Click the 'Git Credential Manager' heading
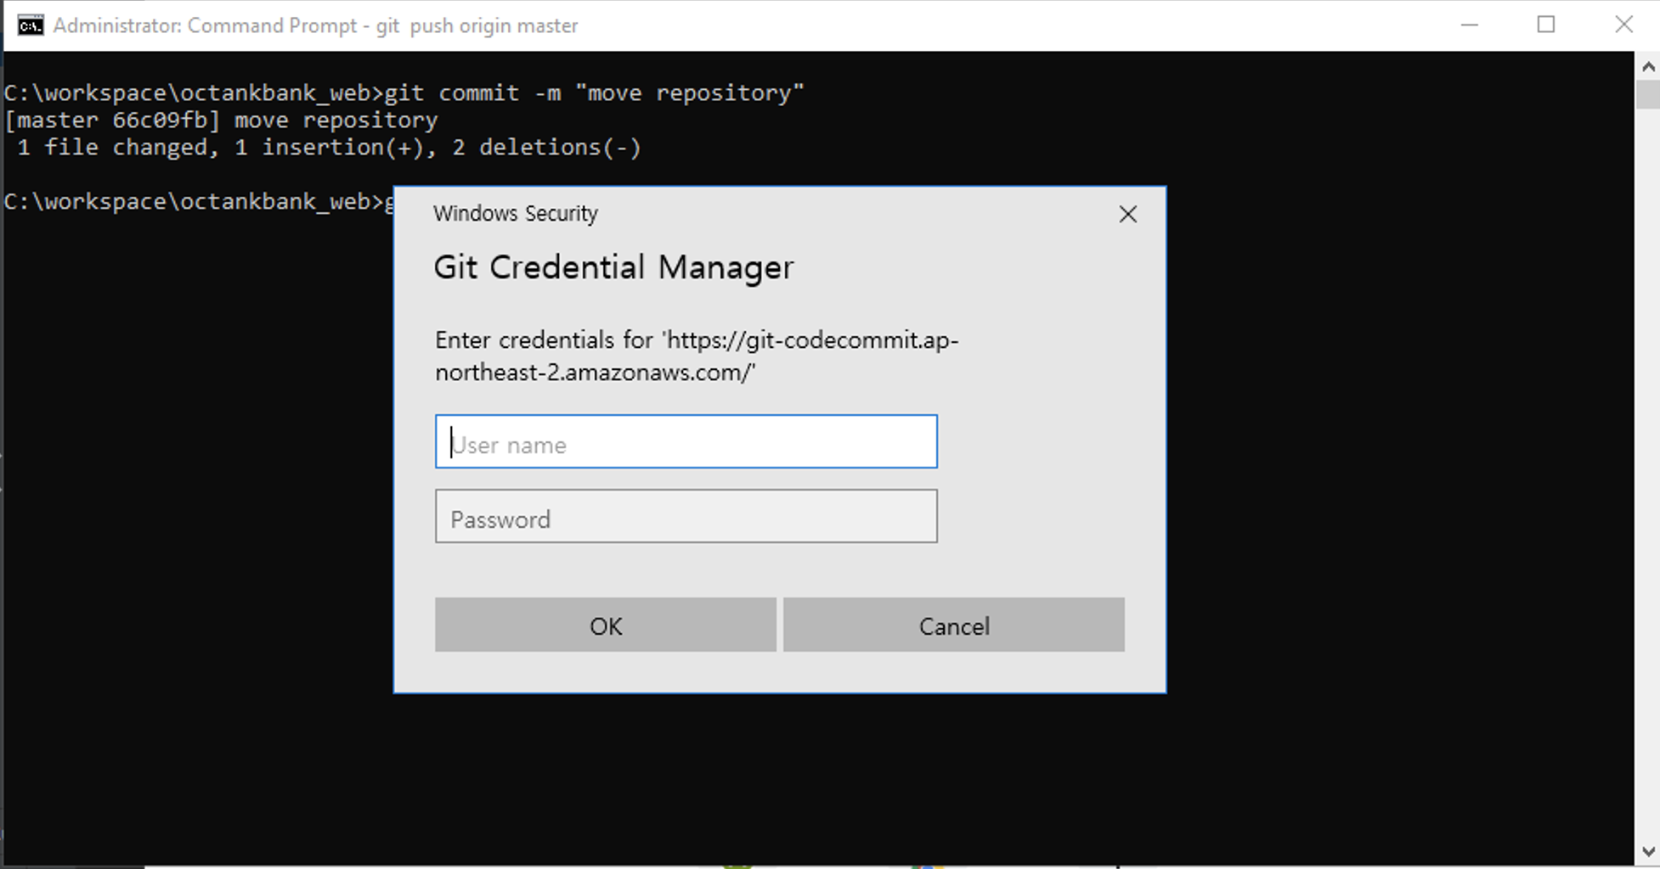This screenshot has height=869, width=1660. tap(613, 267)
